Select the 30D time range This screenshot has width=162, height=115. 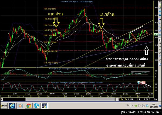[x=148, y=99]
